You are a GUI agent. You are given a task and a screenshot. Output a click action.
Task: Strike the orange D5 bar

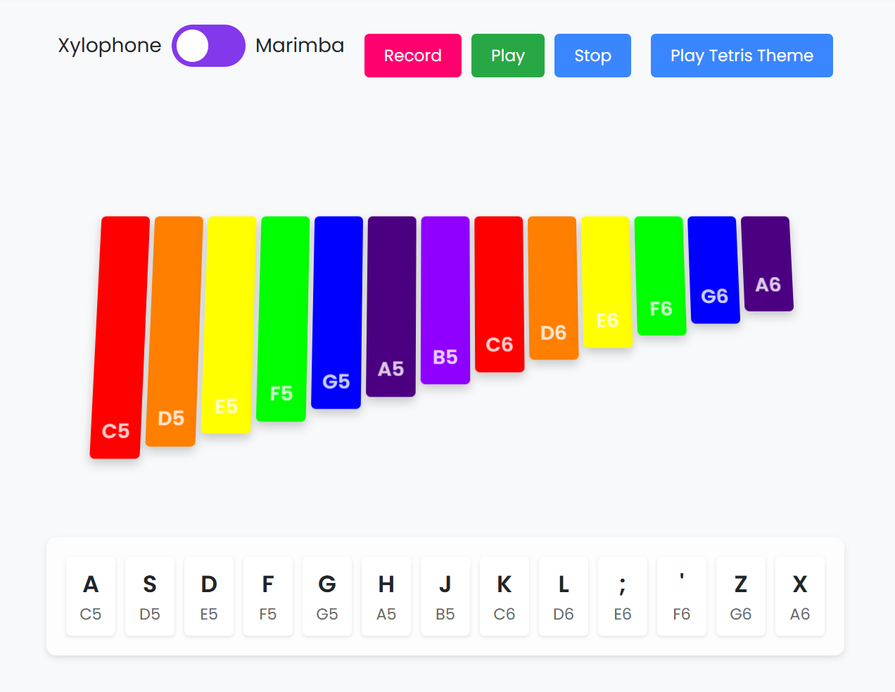[174, 331]
